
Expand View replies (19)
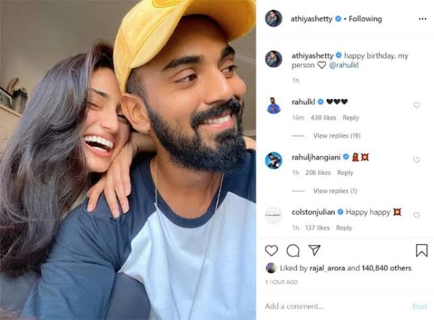coord(337,136)
